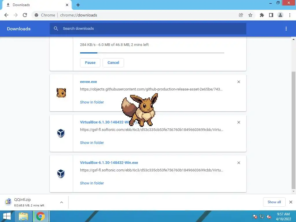The height and width of the screenshot is (222, 296).
Task: Open Chrome's three-dot menu
Action: [290, 15]
